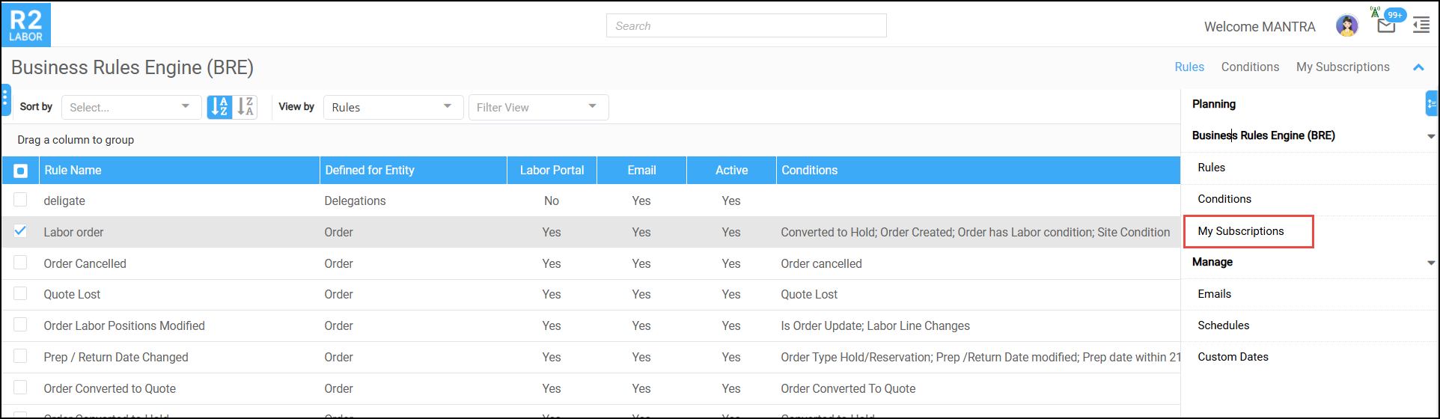This screenshot has height=419, width=1440.
Task: Click the R2 Labor logo
Action: coord(26,25)
